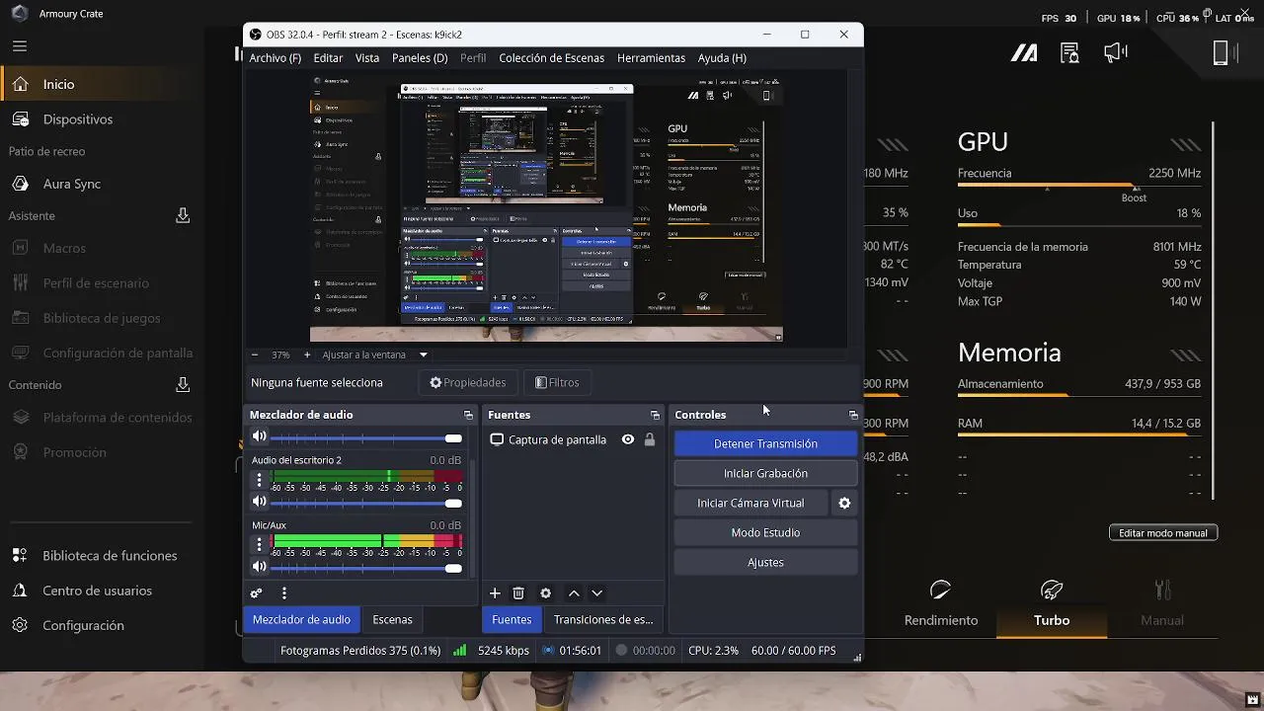The height and width of the screenshot is (711, 1264).
Task: Open Herramientas menu in OBS
Action: click(651, 58)
